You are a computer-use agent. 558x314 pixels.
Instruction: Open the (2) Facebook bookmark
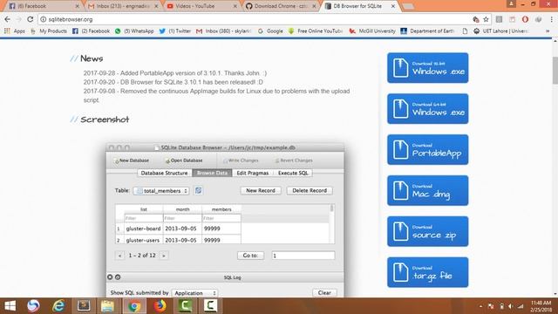(x=91, y=31)
